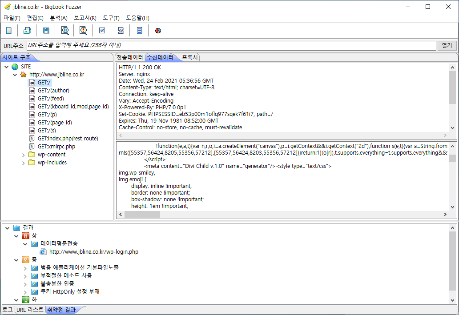Click the line chart toolbar icon
The height and width of the screenshot is (315, 459).
121,31
